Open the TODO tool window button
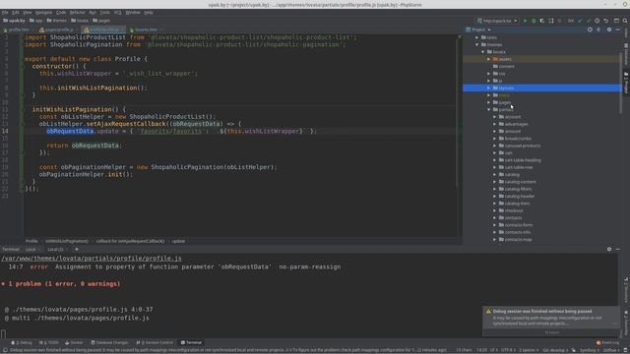The width and height of the screenshot is (630, 354). 48,343
